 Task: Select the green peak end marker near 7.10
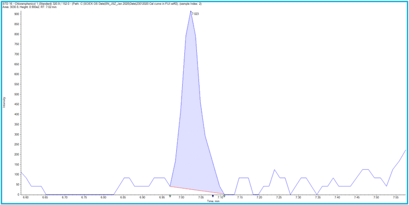(x=224, y=196)
